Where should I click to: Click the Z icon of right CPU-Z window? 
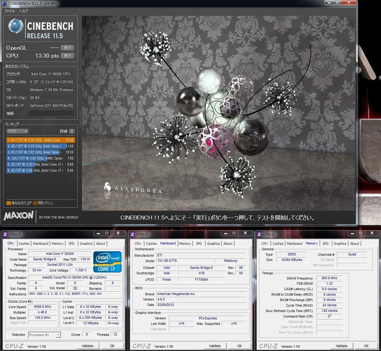click(259, 234)
